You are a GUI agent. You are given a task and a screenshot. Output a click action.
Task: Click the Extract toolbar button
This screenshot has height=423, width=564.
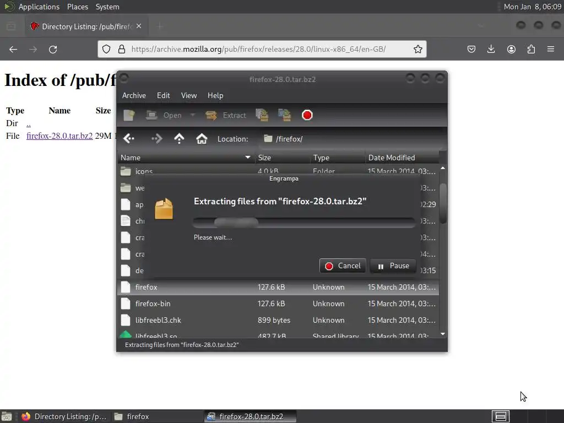pos(226,115)
